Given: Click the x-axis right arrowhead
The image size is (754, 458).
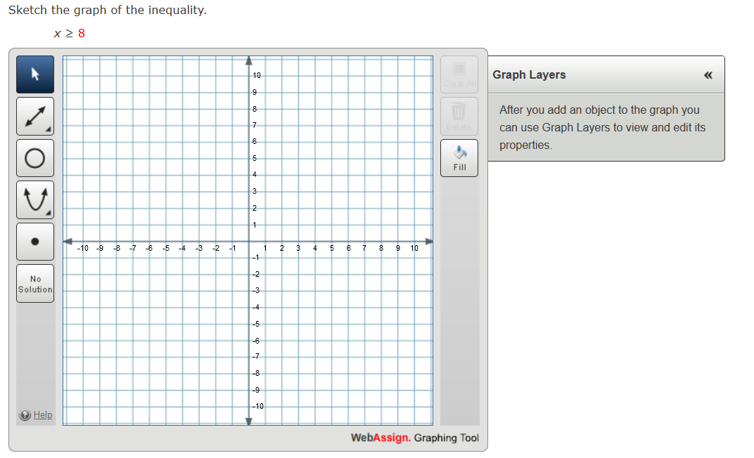Looking at the screenshot, I should tap(429, 240).
